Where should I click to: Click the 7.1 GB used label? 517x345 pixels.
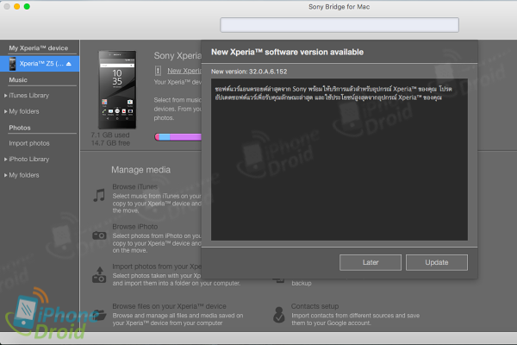coord(110,135)
